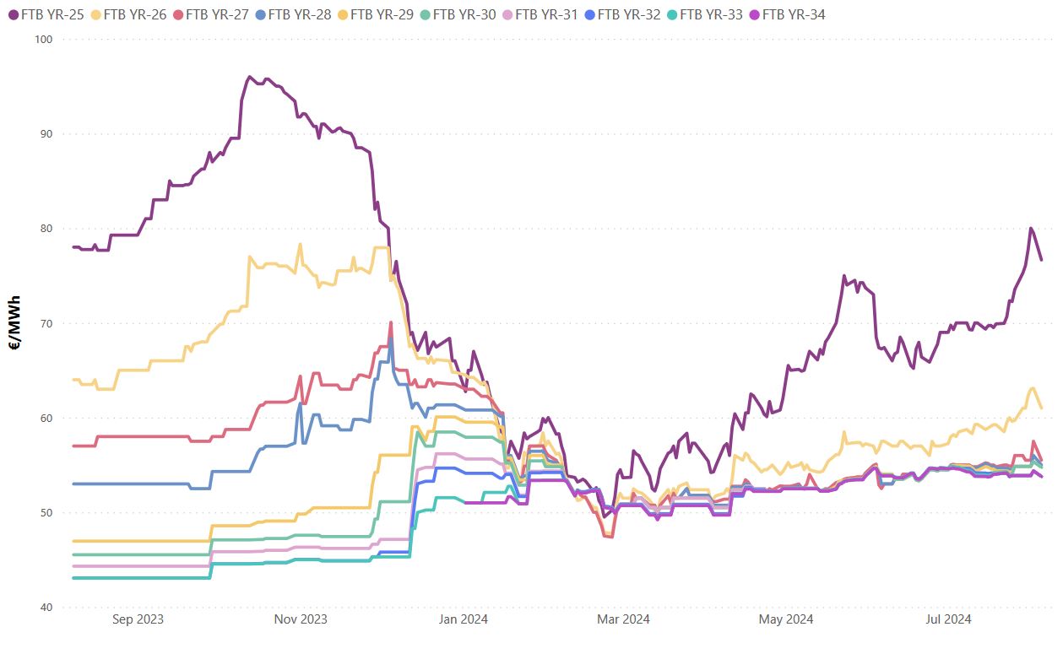Click the Jul 2024 x-axis label

pyautogui.click(x=948, y=619)
